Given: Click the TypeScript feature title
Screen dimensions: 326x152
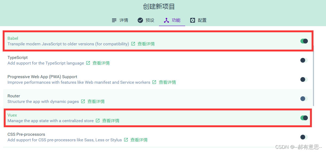Looking at the screenshot, I should (x=18, y=58).
